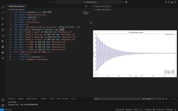Image resolution: width=178 pixels, height=111 pixels.
Task: Open the Docker whale view
Action: pos(3,53)
